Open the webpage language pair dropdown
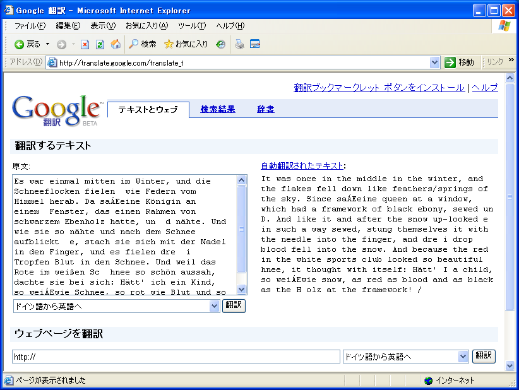 [x=406, y=357]
